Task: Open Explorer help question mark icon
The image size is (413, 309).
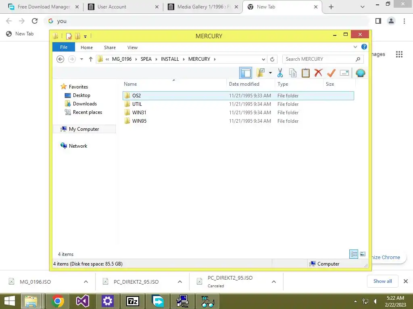Action: pos(364,47)
